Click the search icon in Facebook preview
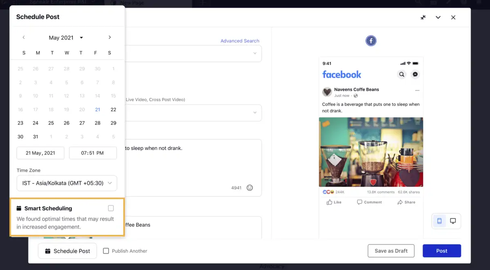This screenshot has height=270, width=490. [401, 74]
